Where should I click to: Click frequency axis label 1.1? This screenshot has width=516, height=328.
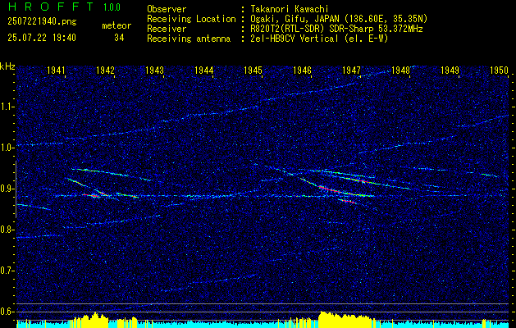tap(7, 107)
